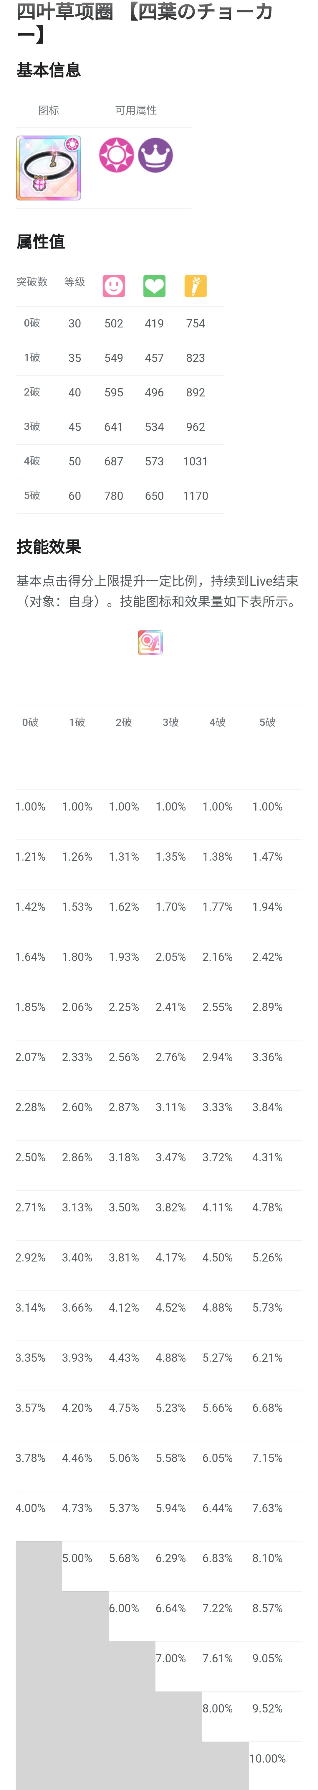The image size is (318, 1790).
Task: Tap the 754 value in the 0破 row
Action: point(195,323)
